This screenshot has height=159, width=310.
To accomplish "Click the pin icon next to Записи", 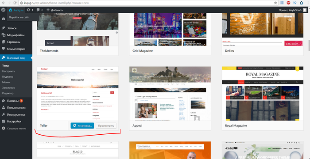I will point(4,28).
